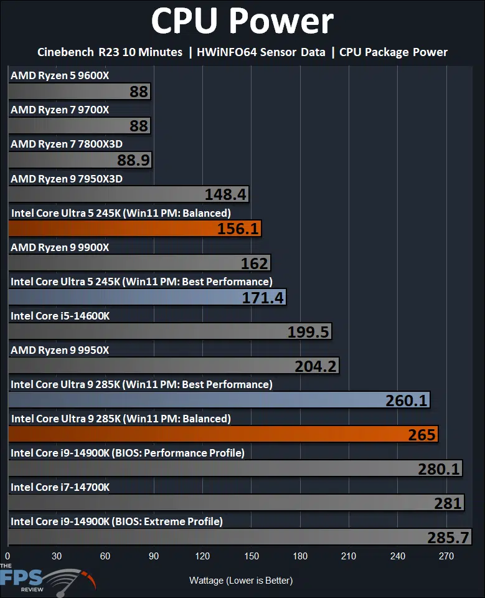This screenshot has width=485, height=598.
Task: Select the orange Ultra 5 245K Balanced bar
Action: [x=134, y=229]
